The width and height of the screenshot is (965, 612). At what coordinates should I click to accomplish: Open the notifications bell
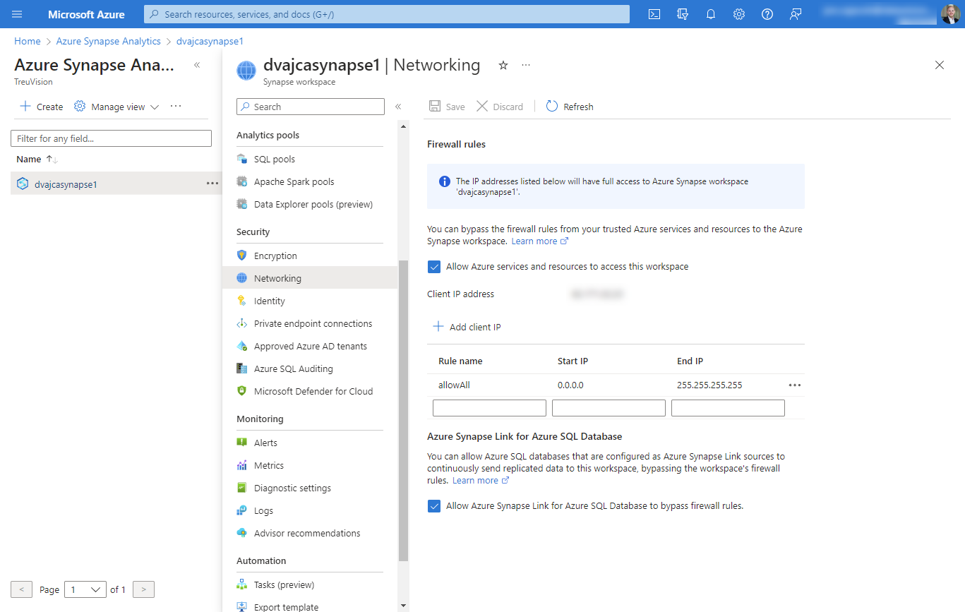click(x=711, y=14)
